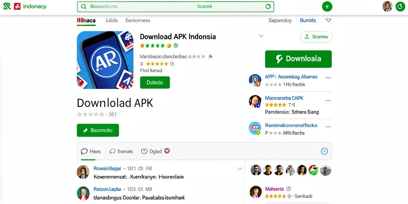Click the blue circle icon in tab bar

(324, 151)
